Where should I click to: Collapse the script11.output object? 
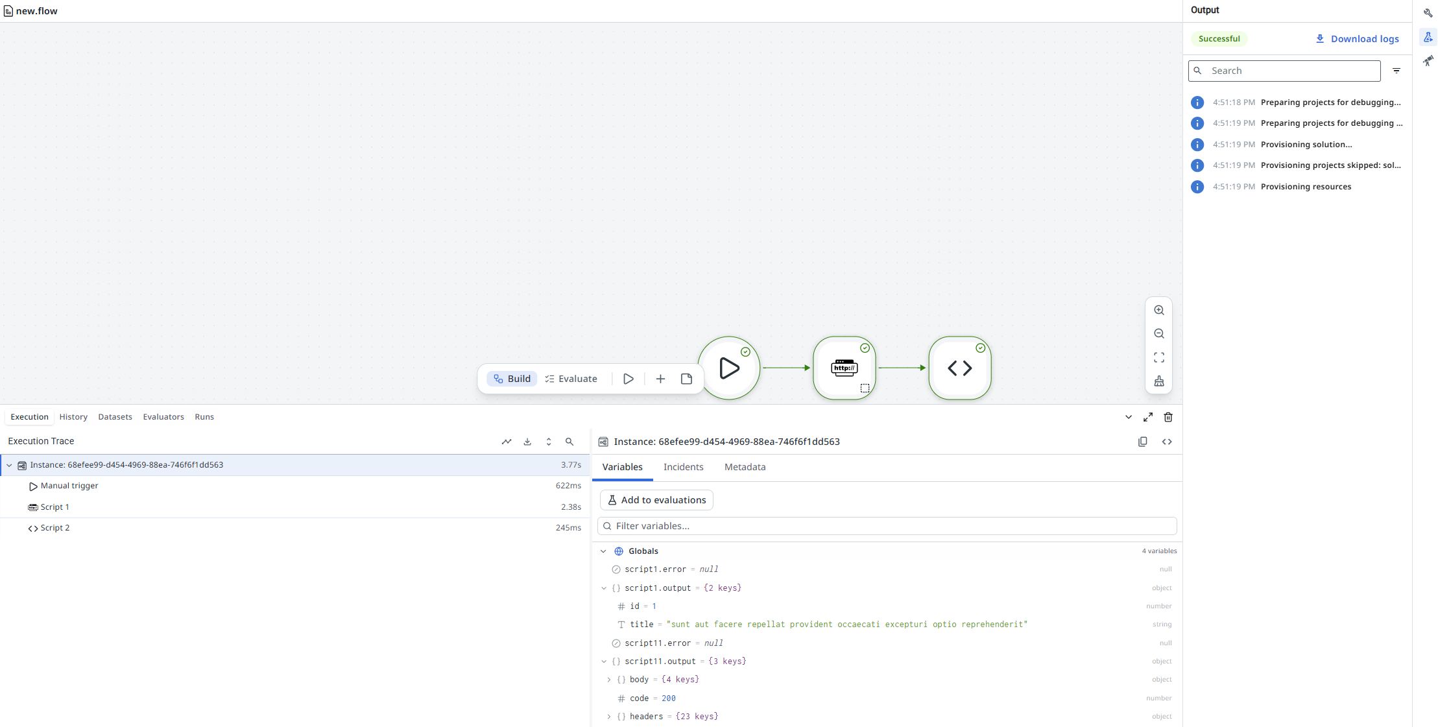coord(604,661)
